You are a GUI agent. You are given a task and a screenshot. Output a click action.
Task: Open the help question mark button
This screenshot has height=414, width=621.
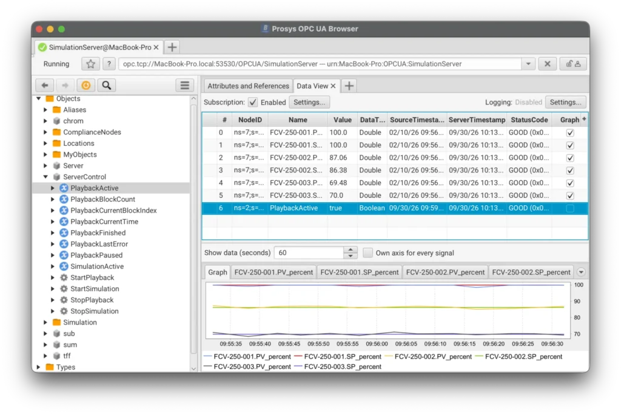coord(109,64)
